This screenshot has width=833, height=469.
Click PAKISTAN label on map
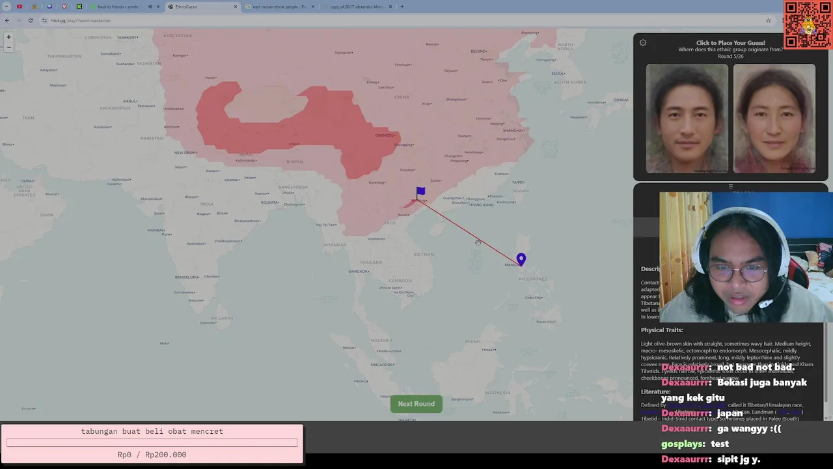[x=152, y=138]
